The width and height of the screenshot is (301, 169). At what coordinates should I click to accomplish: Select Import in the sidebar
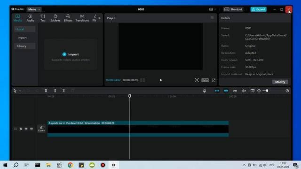(x=22, y=38)
